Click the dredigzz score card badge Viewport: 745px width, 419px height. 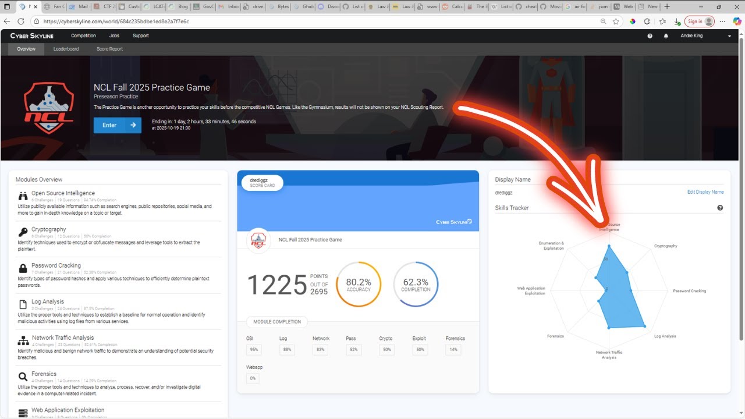[x=262, y=183]
